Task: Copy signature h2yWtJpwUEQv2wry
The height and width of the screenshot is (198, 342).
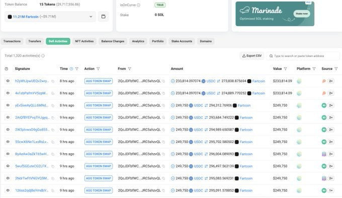Action: 53,81
